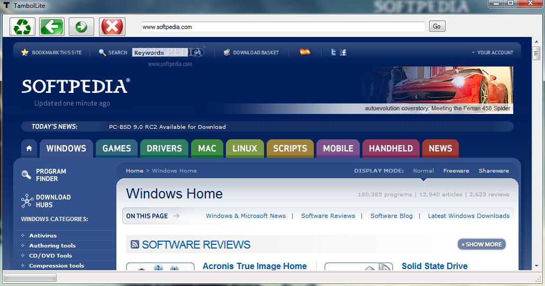
Task: Click the vertical scrollbar thumb
Action: point(537,53)
